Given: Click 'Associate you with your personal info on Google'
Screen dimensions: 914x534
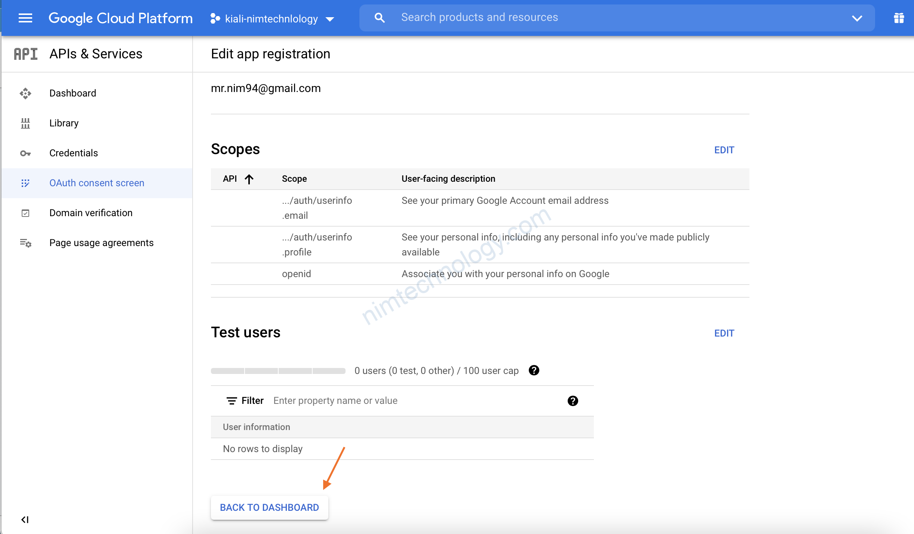Looking at the screenshot, I should (505, 274).
